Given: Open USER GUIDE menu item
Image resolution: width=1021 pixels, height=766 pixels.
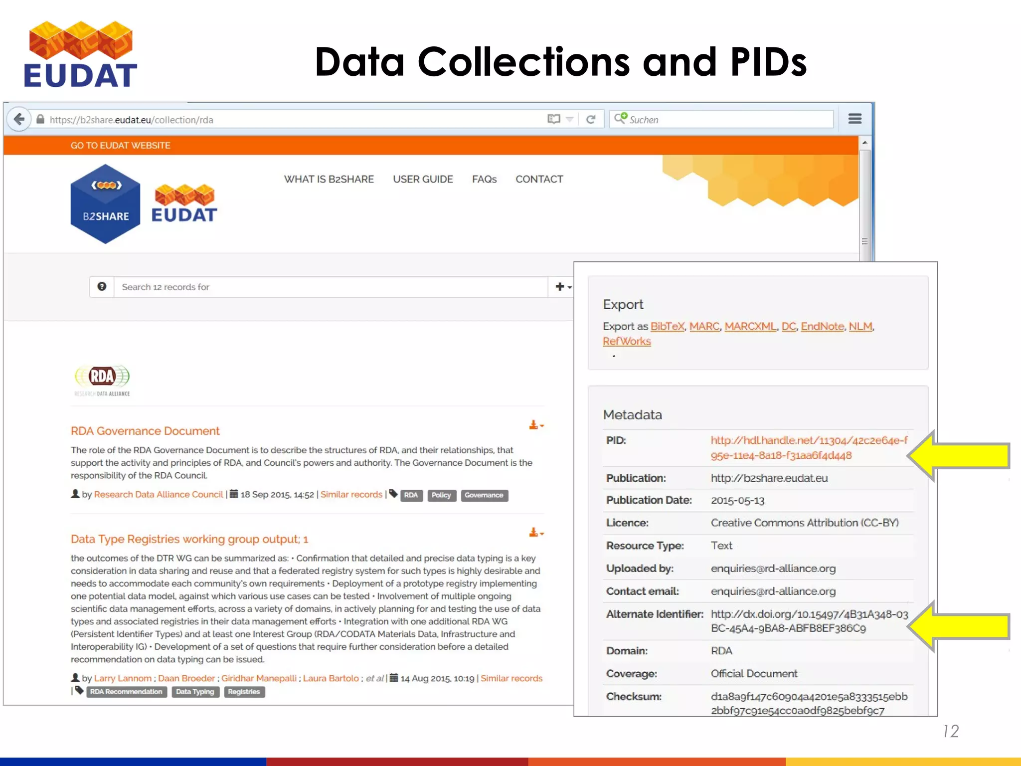Looking at the screenshot, I should (423, 179).
